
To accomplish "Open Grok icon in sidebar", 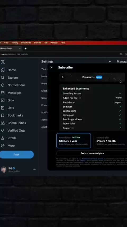I will pos(3,100).
